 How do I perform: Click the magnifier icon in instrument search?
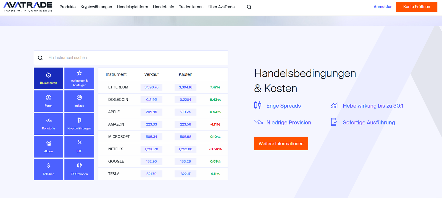pos(40,58)
